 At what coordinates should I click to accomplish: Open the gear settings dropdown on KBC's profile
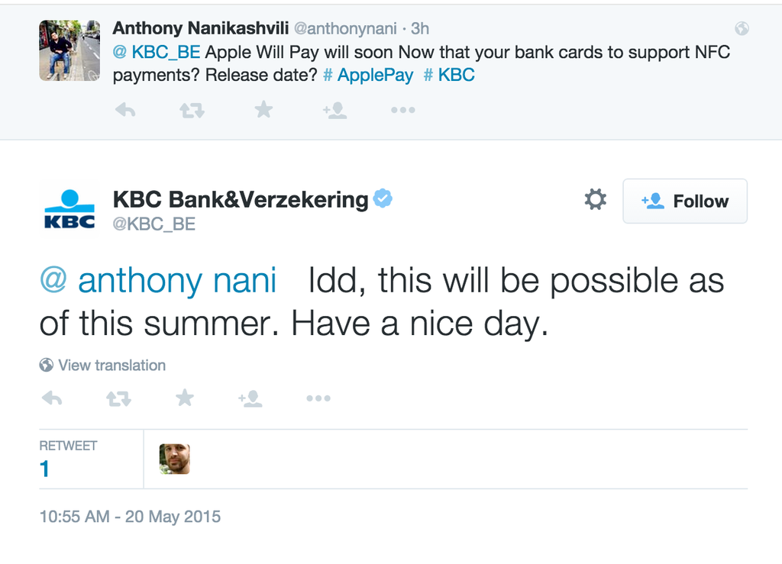pyautogui.click(x=595, y=201)
